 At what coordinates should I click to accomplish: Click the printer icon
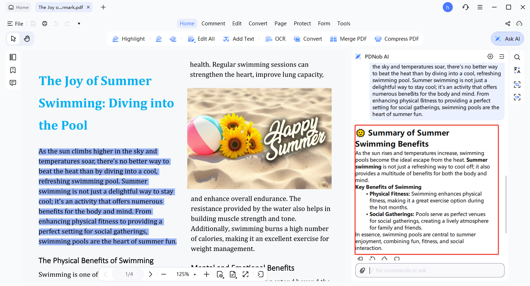(45, 24)
